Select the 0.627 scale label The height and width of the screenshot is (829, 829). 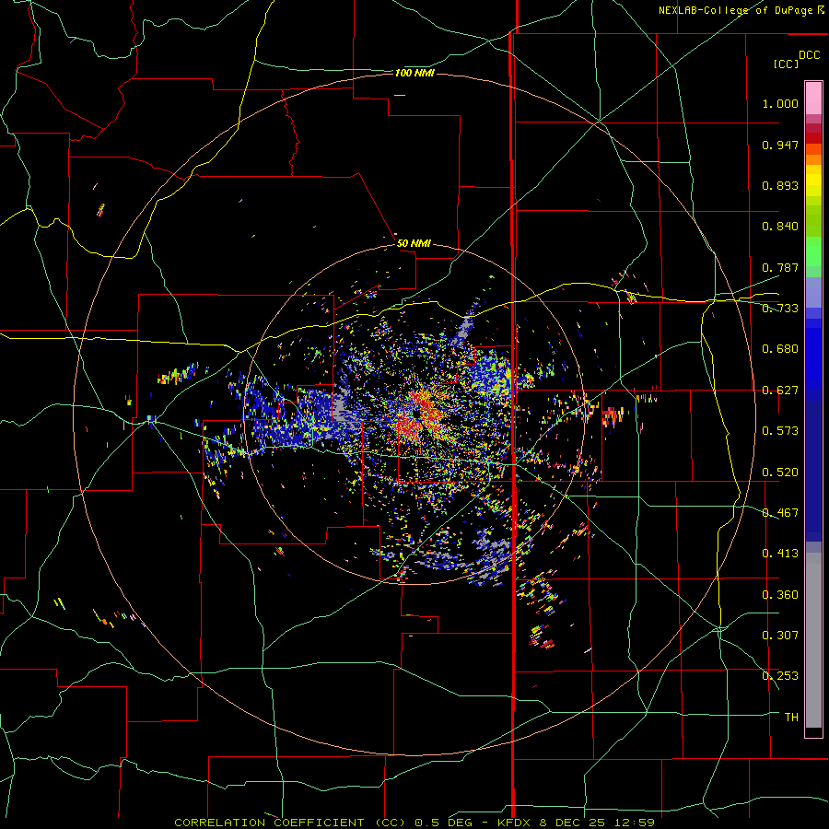780,391
